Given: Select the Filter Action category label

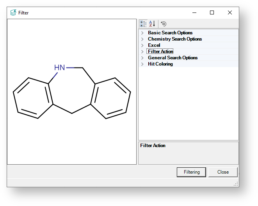Looking at the screenshot, I should coord(160,51).
